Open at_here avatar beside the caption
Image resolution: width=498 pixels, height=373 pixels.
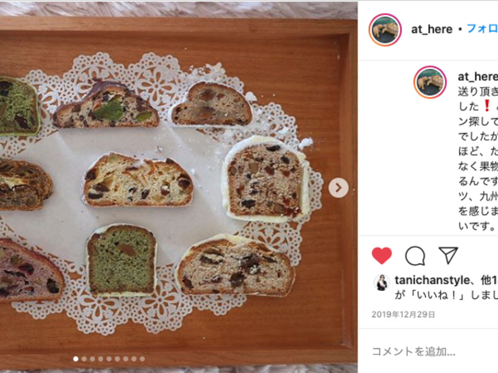pyautogui.click(x=430, y=82)
